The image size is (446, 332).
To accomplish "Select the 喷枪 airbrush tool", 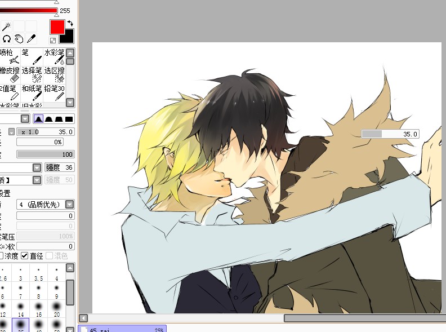I will [10, 56].
